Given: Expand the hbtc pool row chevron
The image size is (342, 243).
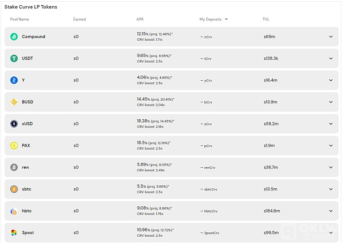Looking at the screenshot, I should [x=331, y=211].
